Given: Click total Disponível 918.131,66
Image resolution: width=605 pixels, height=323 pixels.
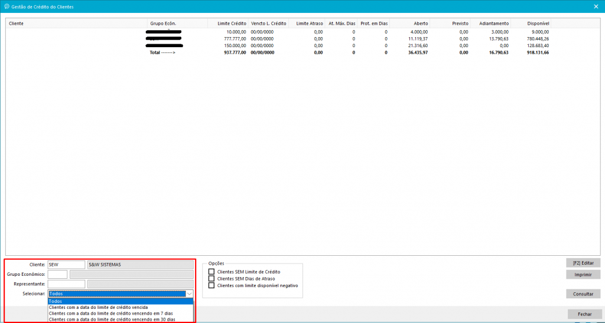Looking at the screenshot, I should click(x=538, y=52).
